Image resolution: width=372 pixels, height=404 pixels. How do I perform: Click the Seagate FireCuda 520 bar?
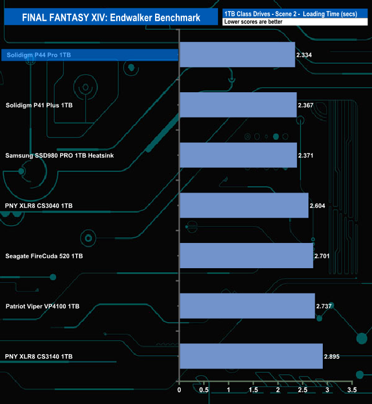click(x=247, y=256)
